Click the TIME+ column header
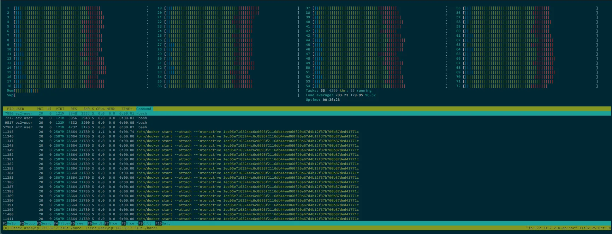The width and height of the screenshot is (612, 234). coord(126,109)
